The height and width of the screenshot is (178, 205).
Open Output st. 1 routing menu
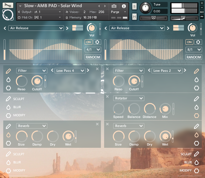39,12
